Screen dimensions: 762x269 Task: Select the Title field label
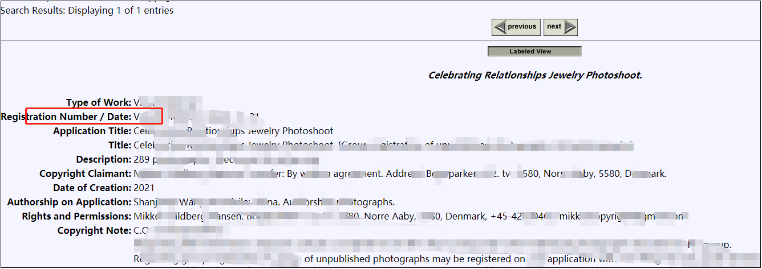120,146
